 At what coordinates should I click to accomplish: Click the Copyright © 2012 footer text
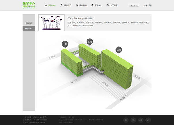coord(81,120)
